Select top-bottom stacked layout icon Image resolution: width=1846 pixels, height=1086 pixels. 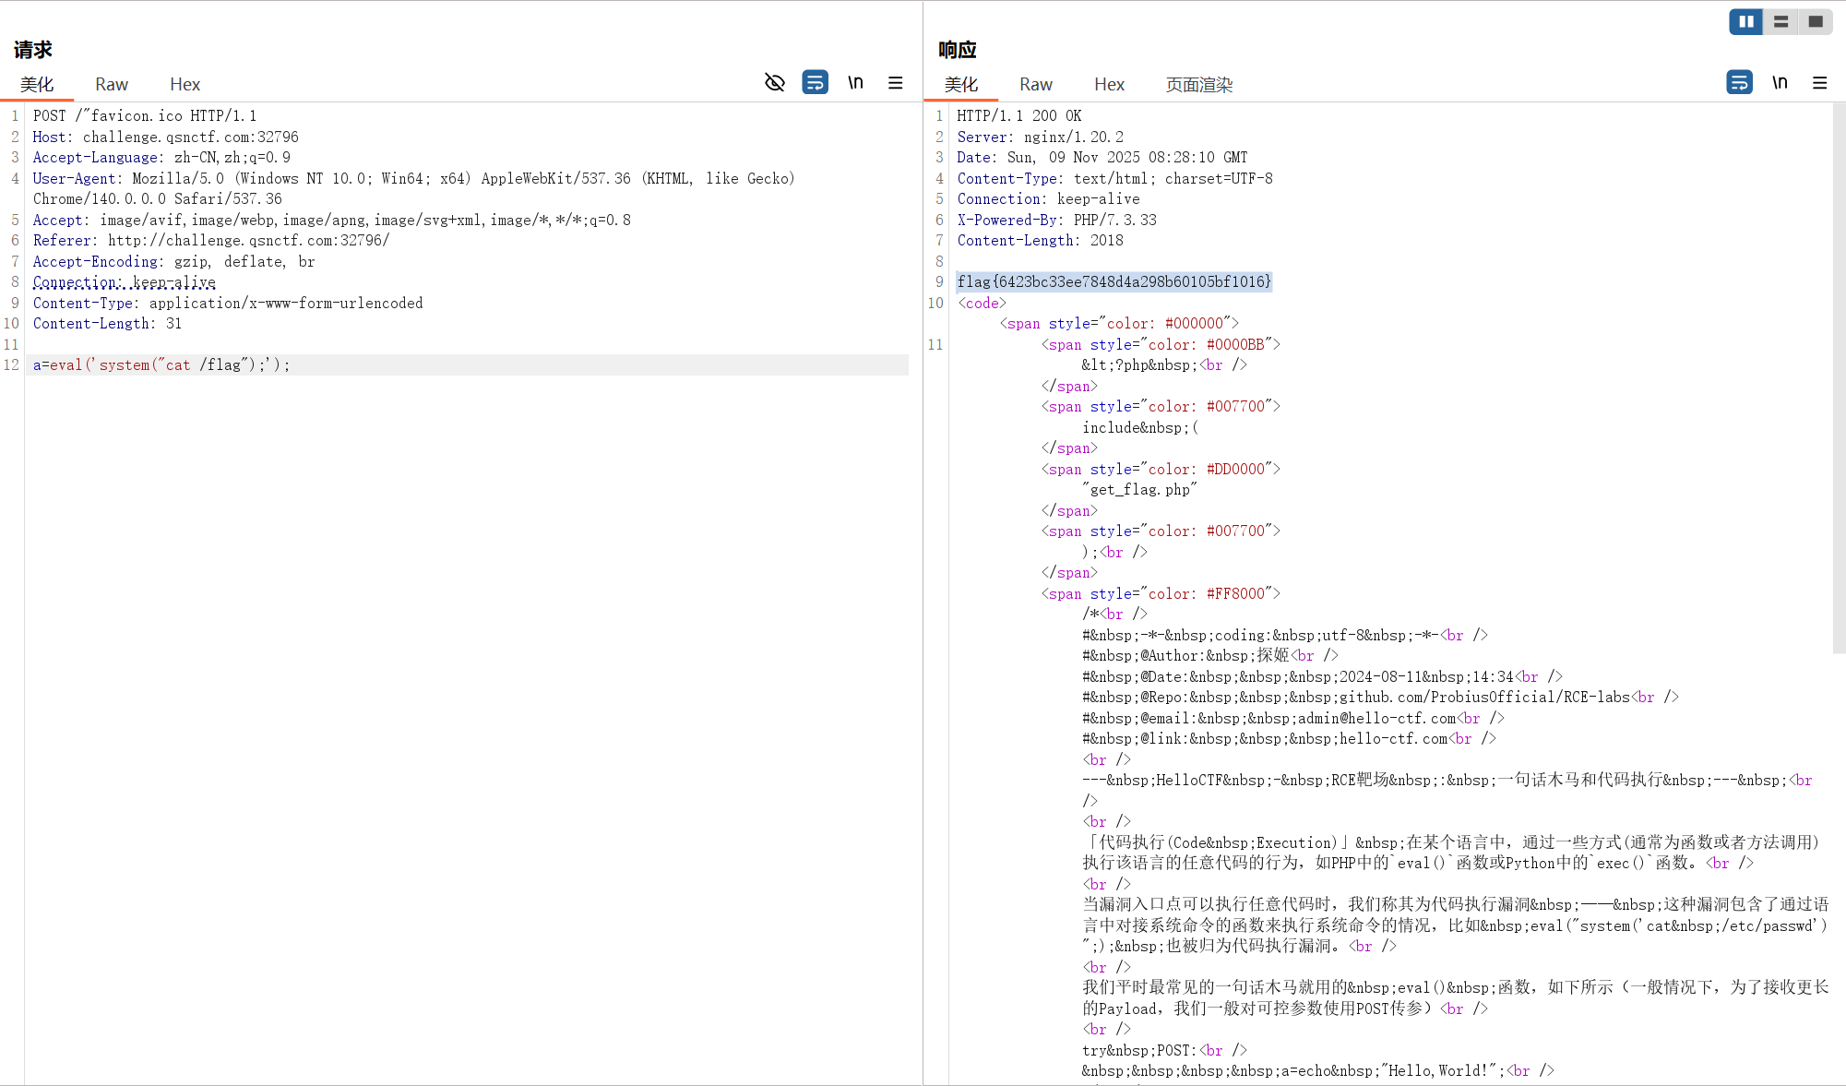[x=1780, y=21]
